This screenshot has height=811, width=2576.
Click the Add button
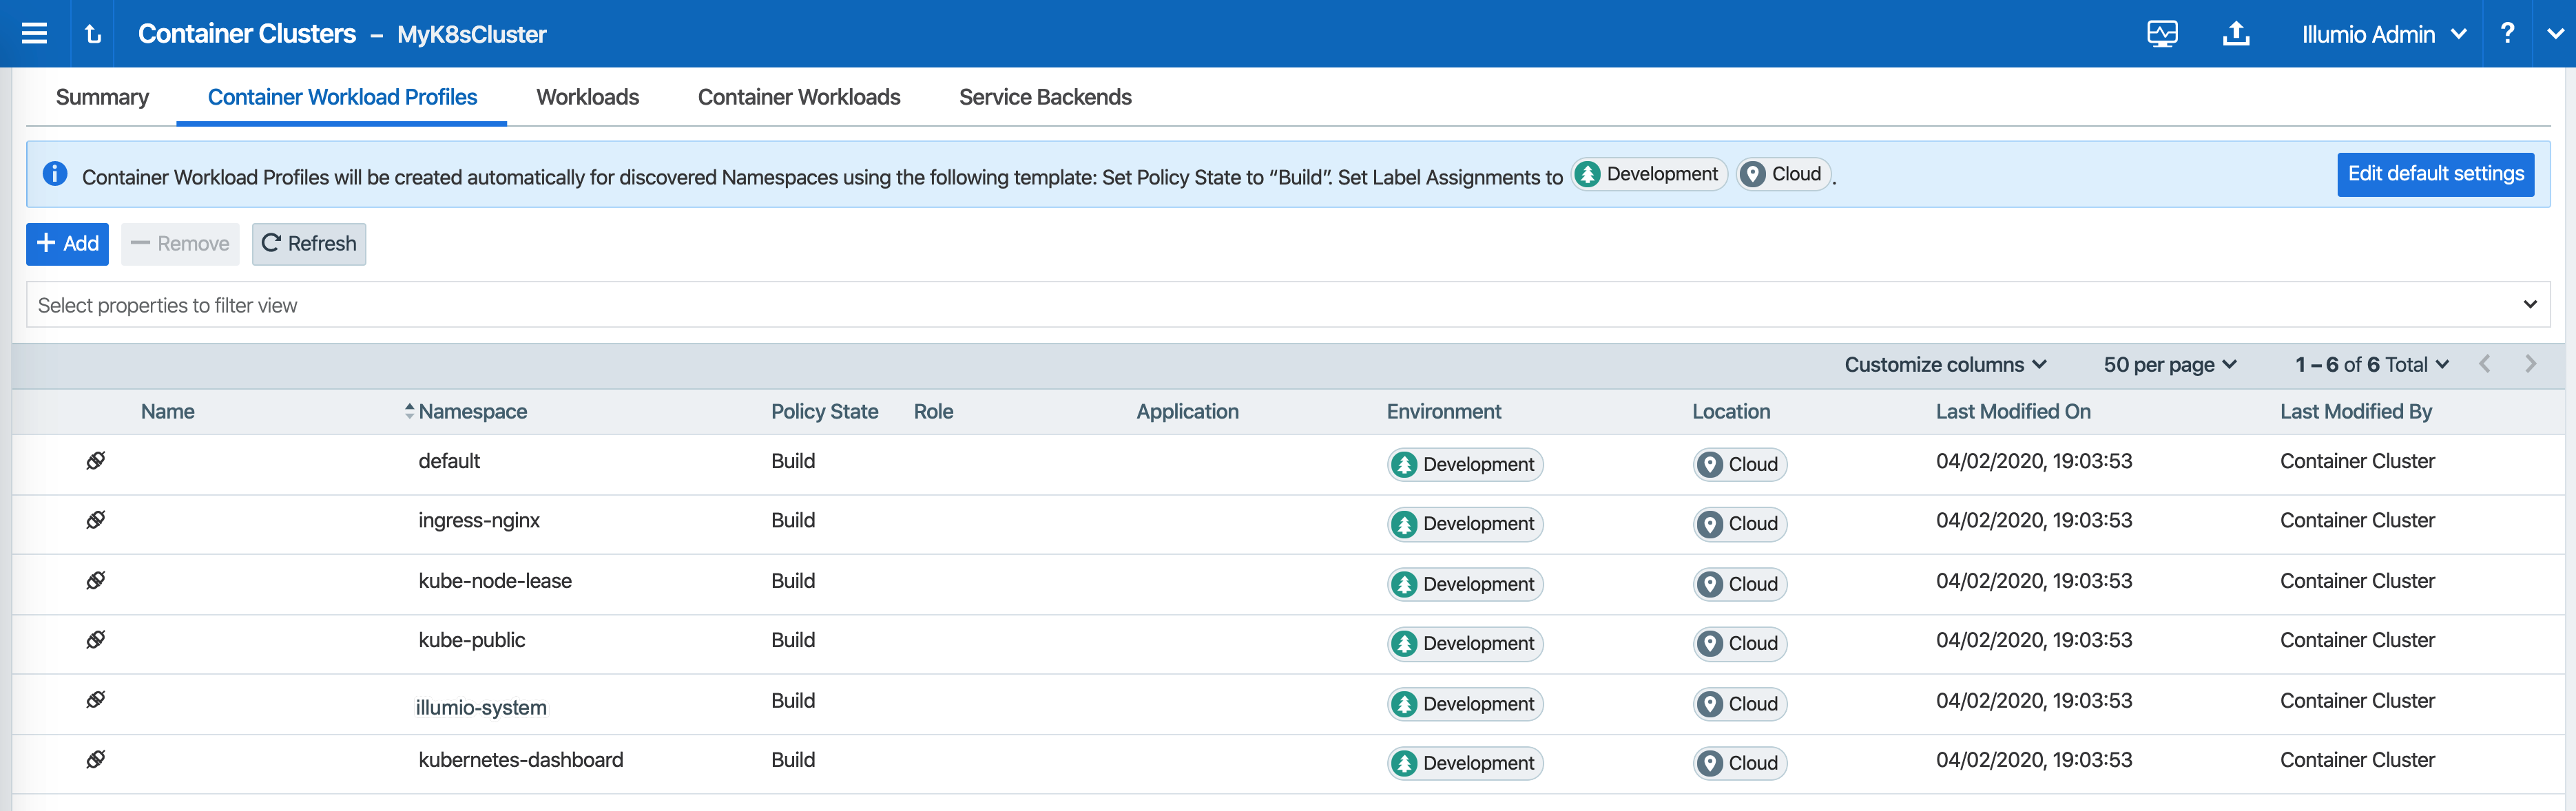[x=66, y=243]
